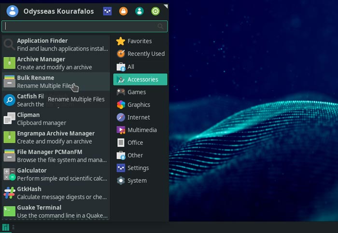Screen dimensions: 338x233
Task: Launch Bulk Rename by its title
Action: (x=36, y=78)
